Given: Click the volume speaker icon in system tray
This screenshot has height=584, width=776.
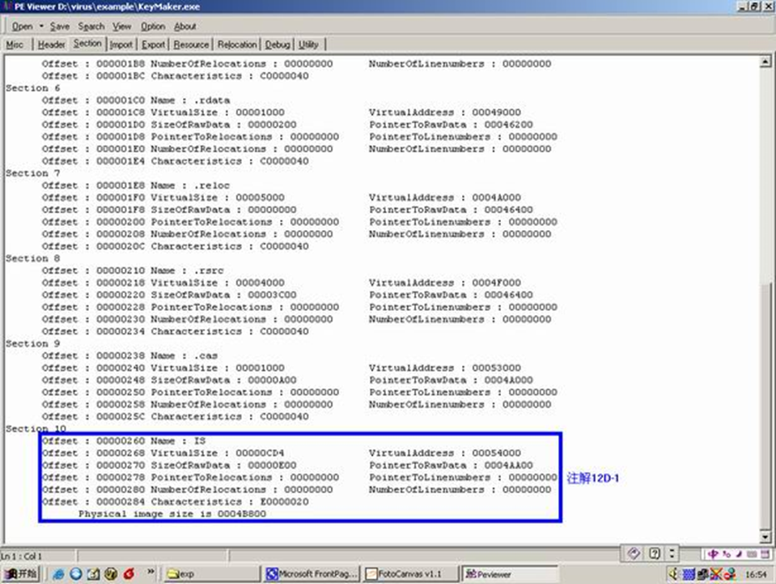Looking at the screenshot, I should click(672, 573).
